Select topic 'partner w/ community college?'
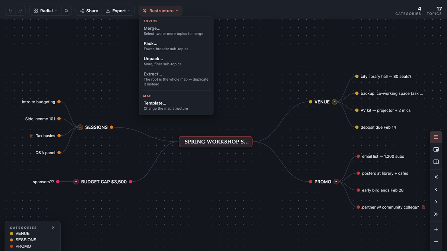This screenshot has height=251, width=447. pos(390,207)
